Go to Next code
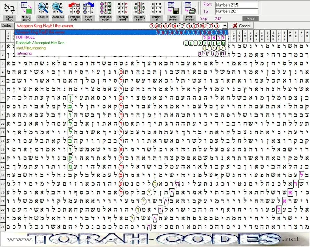This screenshot has height=247, width=310. (x=89, y=11)
